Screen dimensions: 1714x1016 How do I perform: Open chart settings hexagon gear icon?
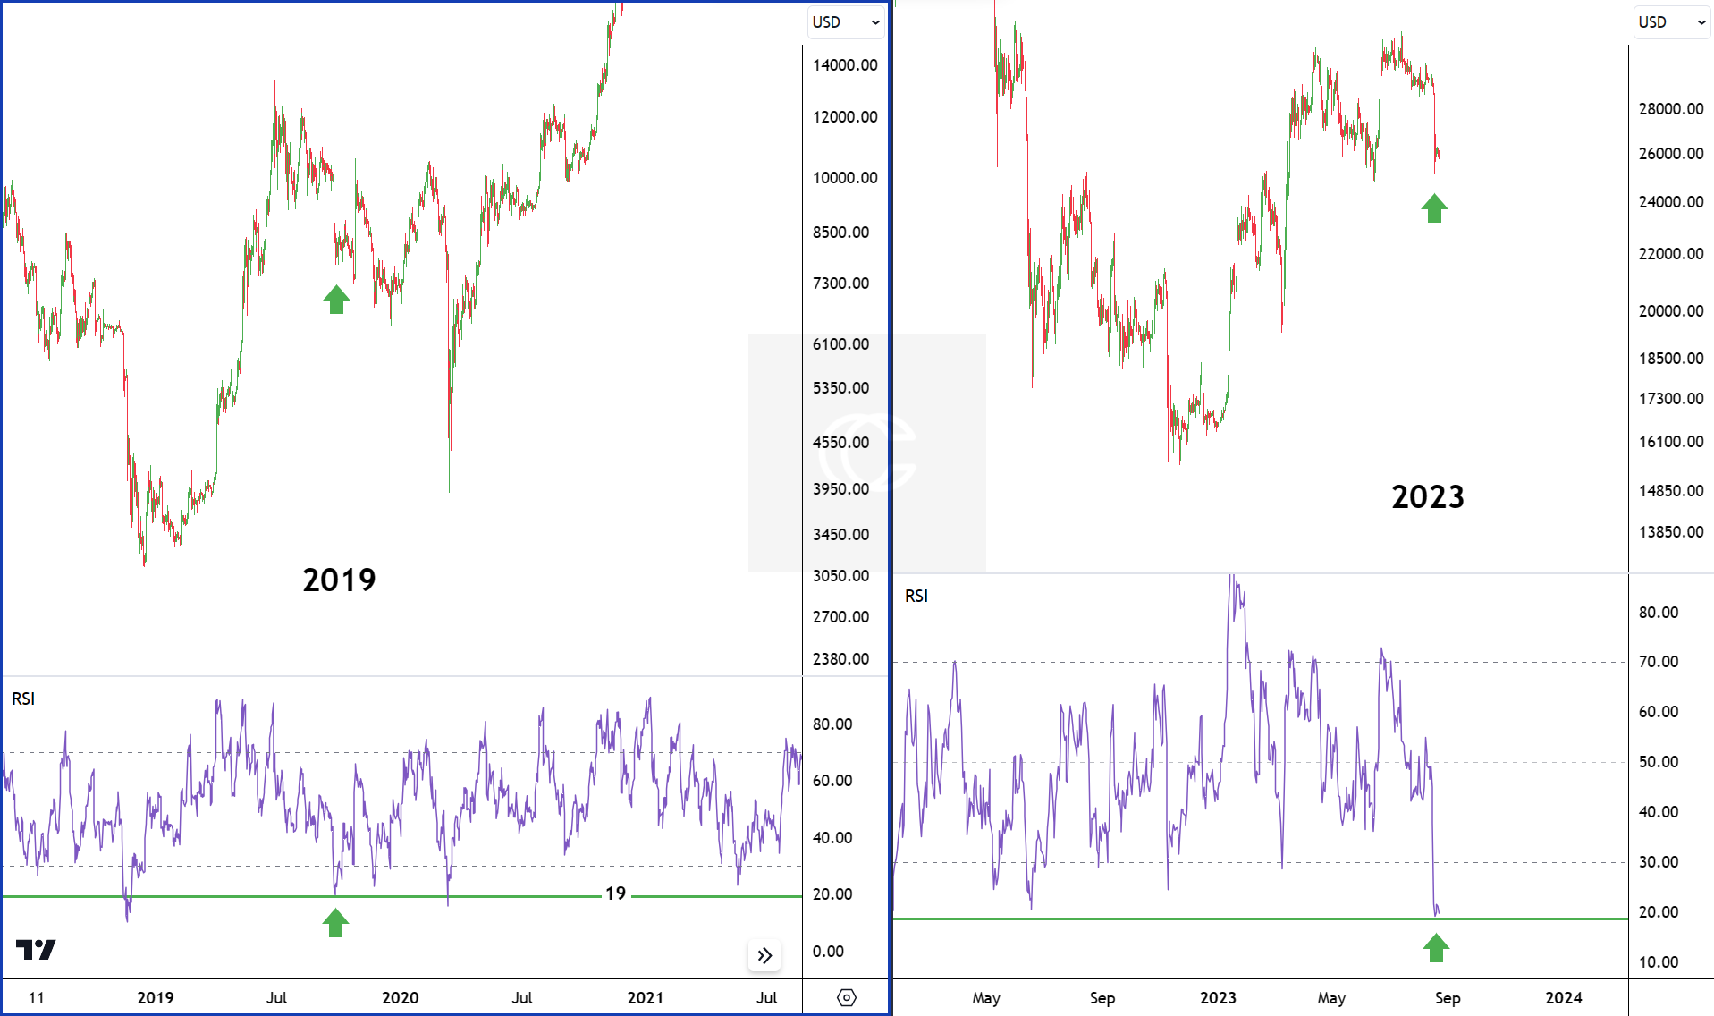(846, 997)
